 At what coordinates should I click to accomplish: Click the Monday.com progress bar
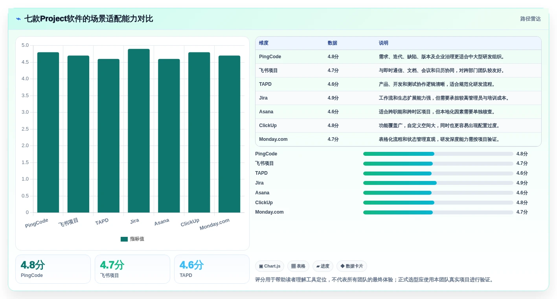438,212
